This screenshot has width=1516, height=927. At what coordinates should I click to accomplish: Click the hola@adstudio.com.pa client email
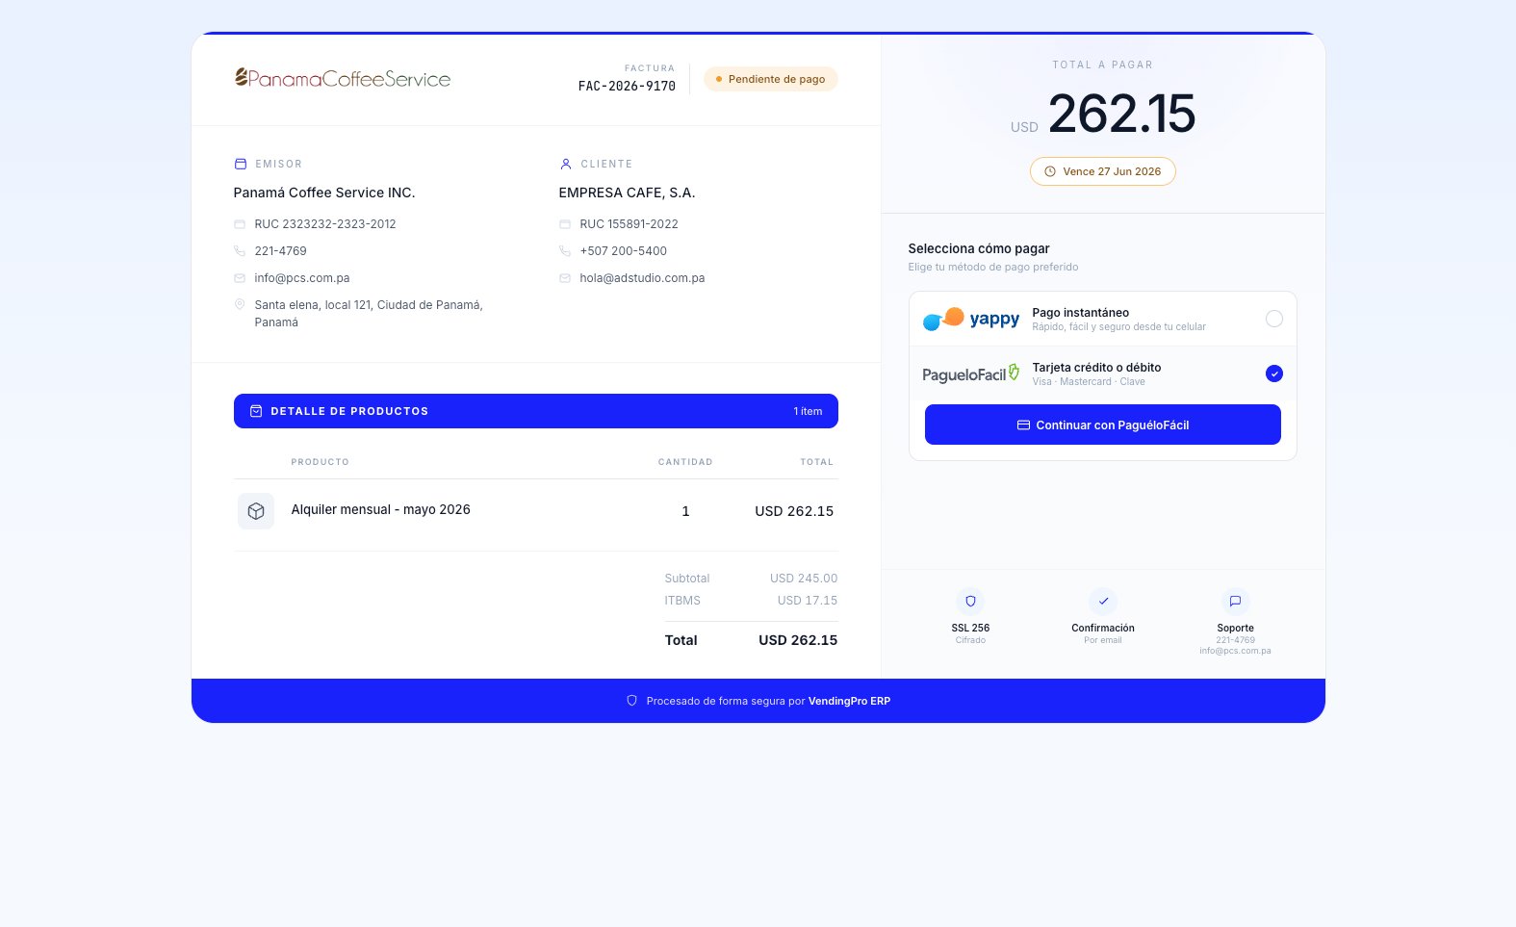(642, 278)
